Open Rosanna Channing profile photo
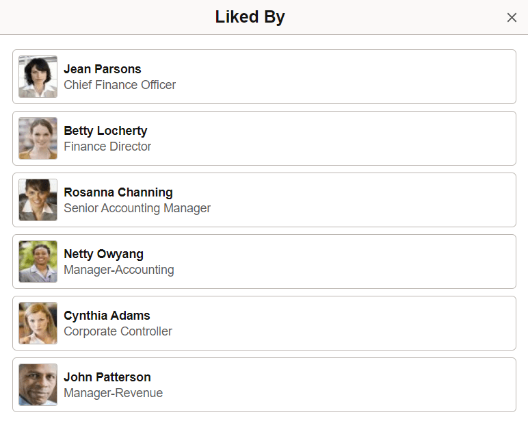This screenshot has height=432, width=528. tap(38, 200)
